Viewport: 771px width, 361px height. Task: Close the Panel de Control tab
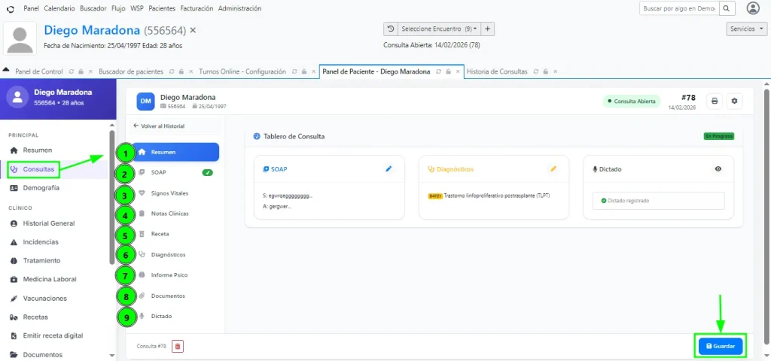click(x=90, y=71)
